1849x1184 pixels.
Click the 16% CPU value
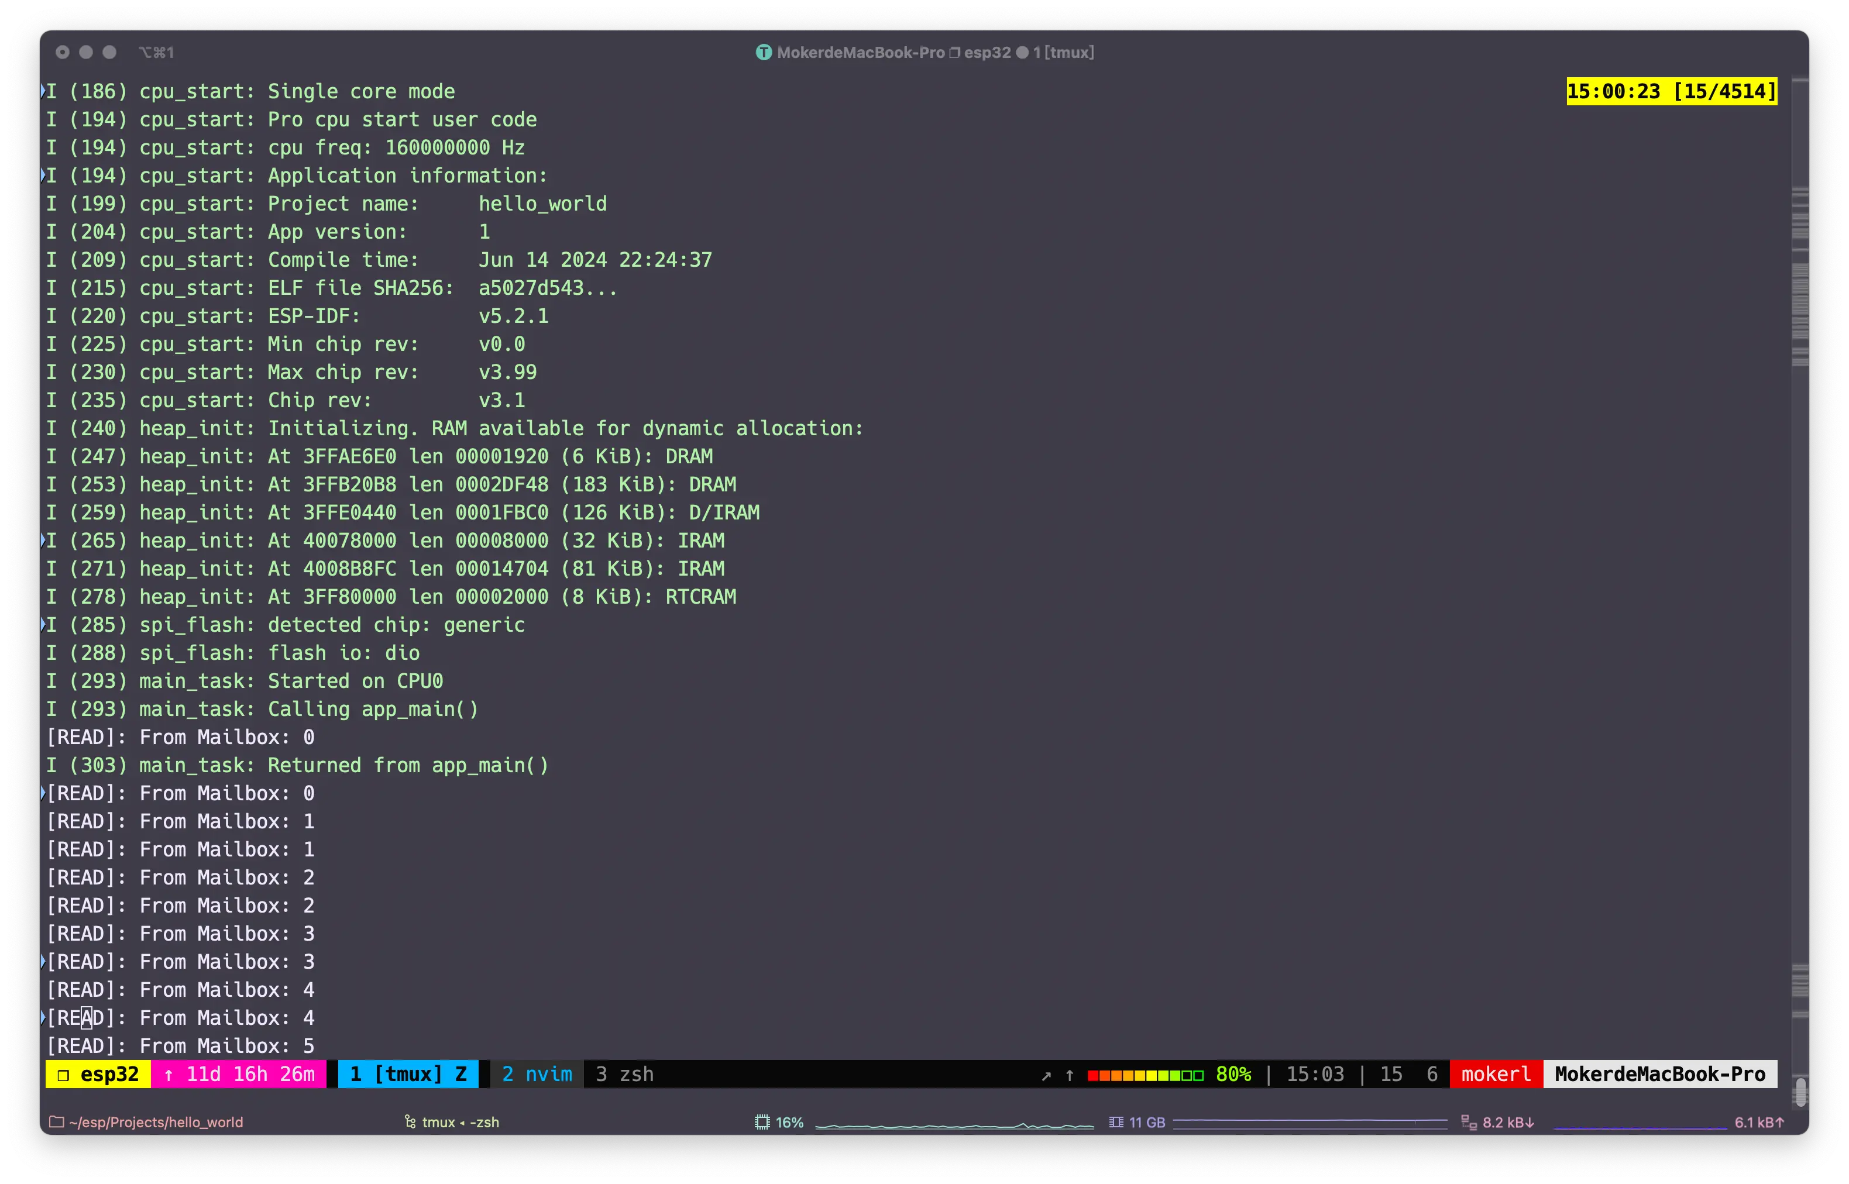tap(789, 1123)
